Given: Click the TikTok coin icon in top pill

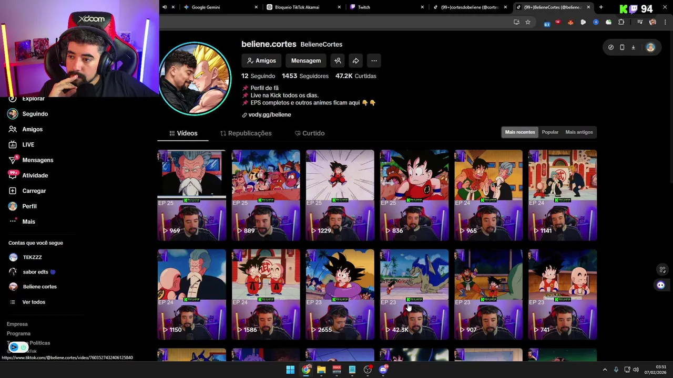Looking at the screenshot, I should pyautogui.click(x=610, y=47).
